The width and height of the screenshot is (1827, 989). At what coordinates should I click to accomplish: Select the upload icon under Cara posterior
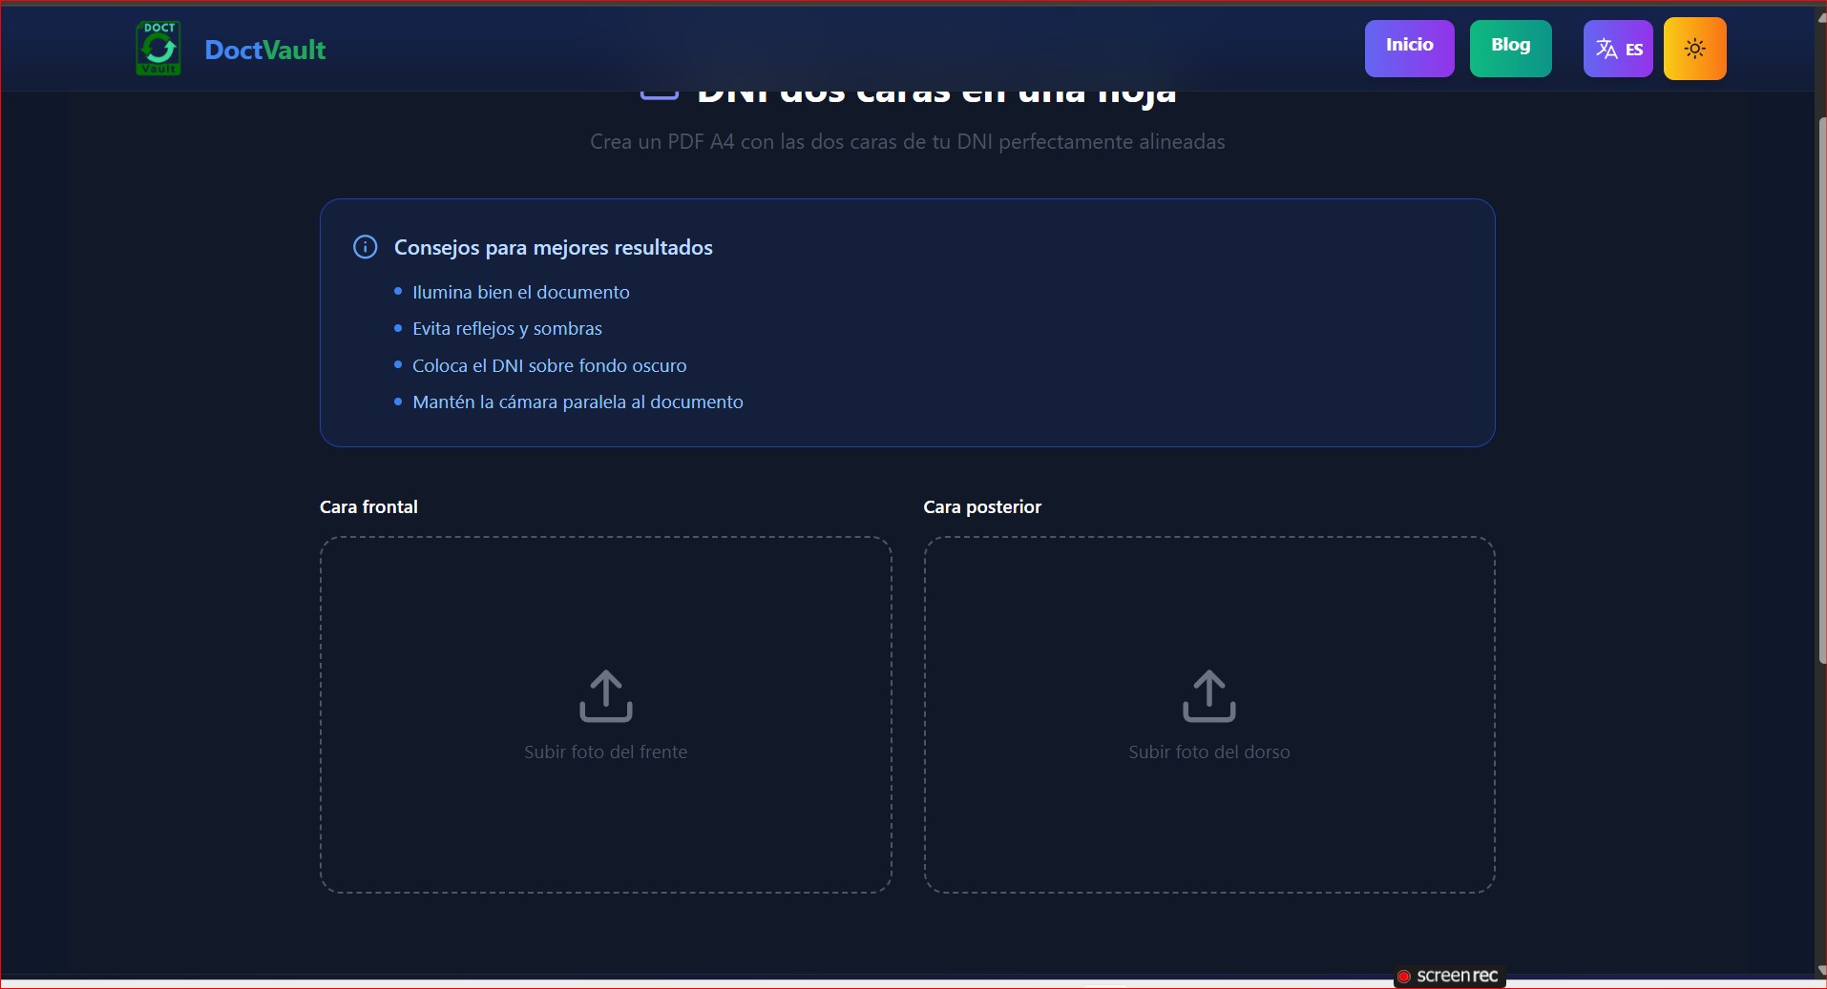[1208, 696]
